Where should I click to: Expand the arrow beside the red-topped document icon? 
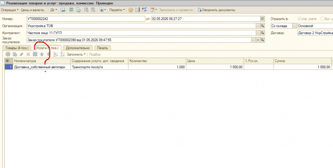[x=156, y=10]
